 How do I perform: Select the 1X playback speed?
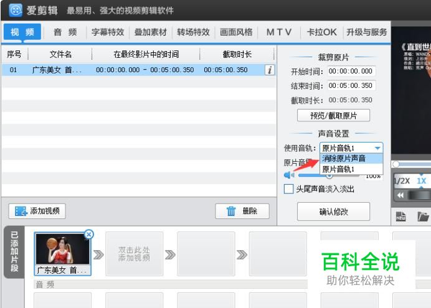(x=421, y=181)
